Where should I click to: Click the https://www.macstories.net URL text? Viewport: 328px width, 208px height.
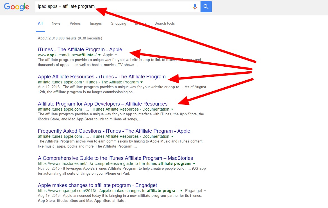coord(114,163)
